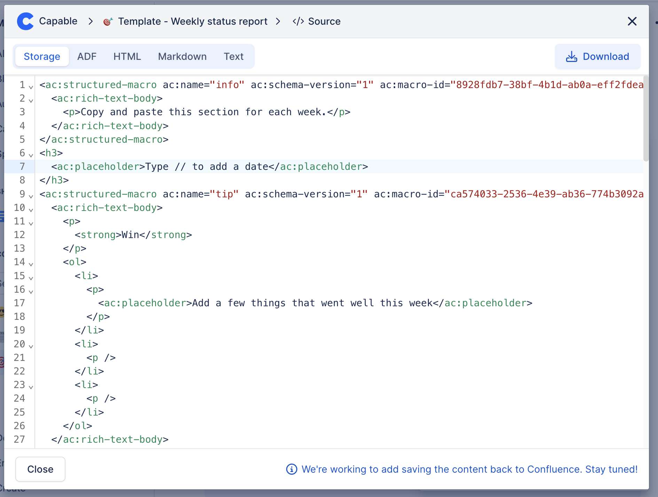
Task: Click the dart emoji beside the template title
Action: tap(108, 21)
